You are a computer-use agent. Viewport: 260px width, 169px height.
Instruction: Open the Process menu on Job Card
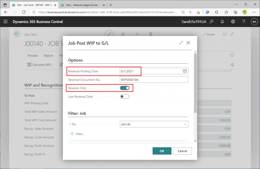(x=33, y=56)
